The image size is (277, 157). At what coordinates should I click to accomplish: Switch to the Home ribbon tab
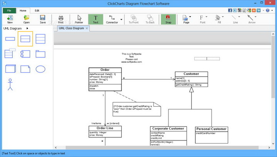23,11
